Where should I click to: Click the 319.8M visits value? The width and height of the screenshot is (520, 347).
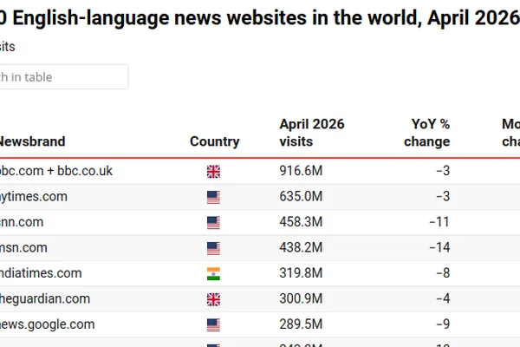point(301,273)
